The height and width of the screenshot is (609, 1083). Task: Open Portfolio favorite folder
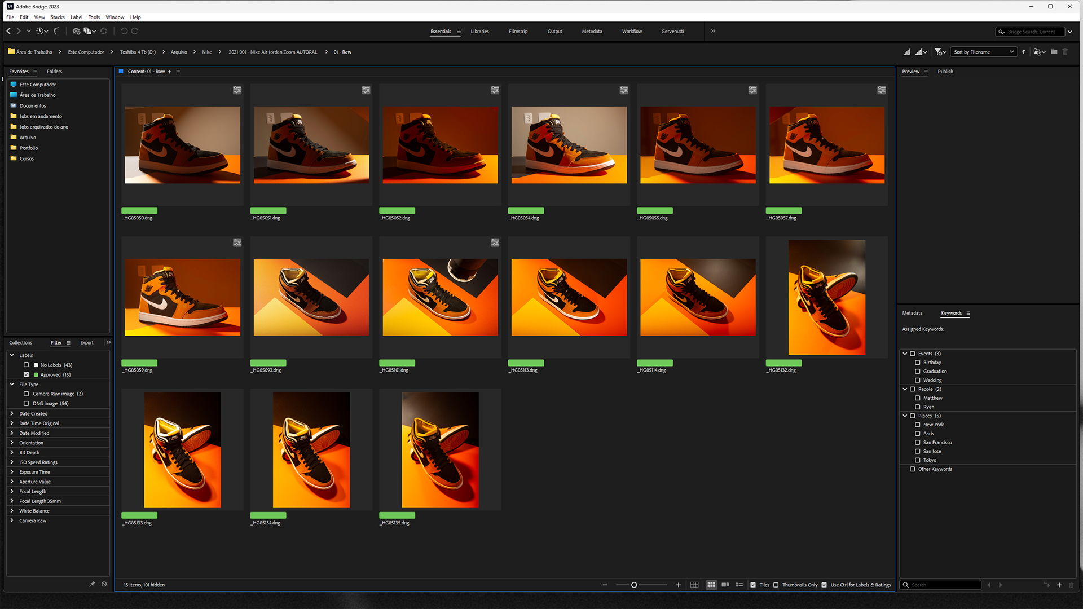coord(28,148)
